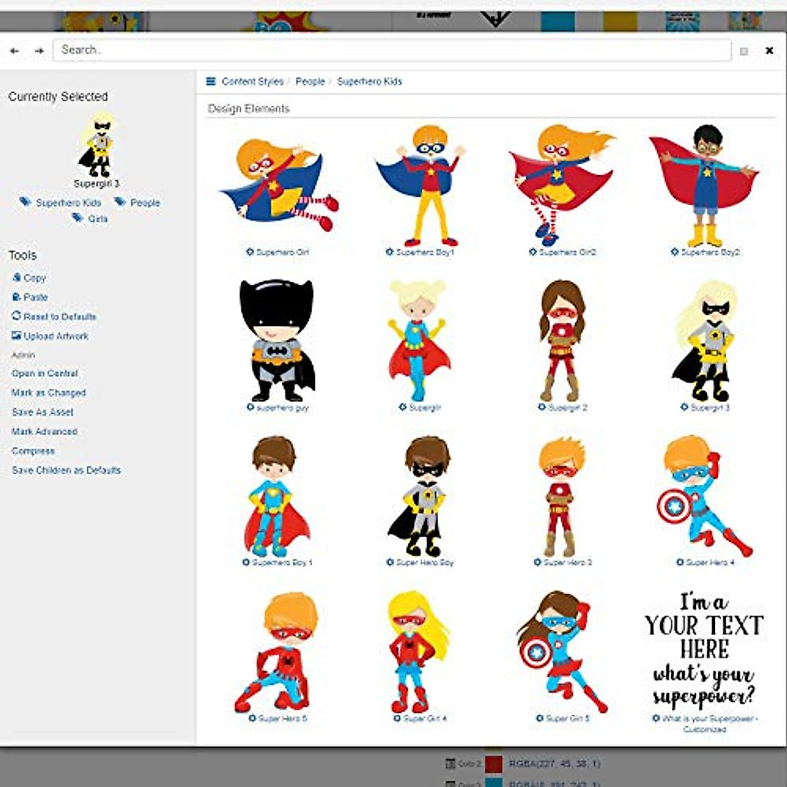Screen dimensions: 787x787
Task: Go to the People breadcrumb
Action: (x=310, y=81)
